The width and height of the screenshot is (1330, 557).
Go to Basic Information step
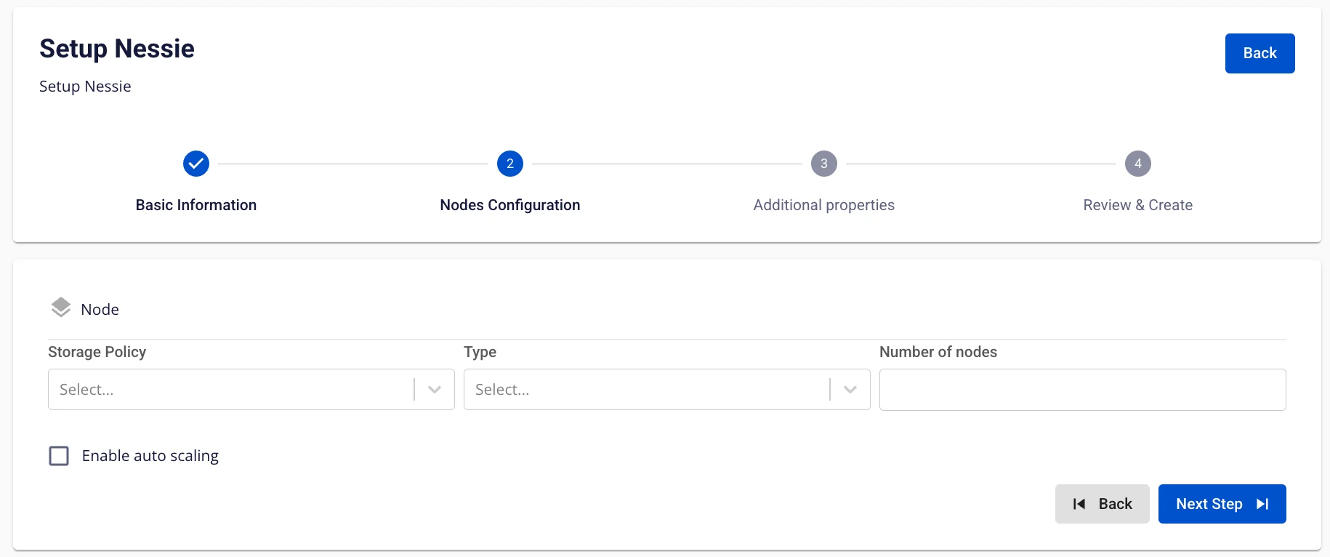tap(196, 205)
